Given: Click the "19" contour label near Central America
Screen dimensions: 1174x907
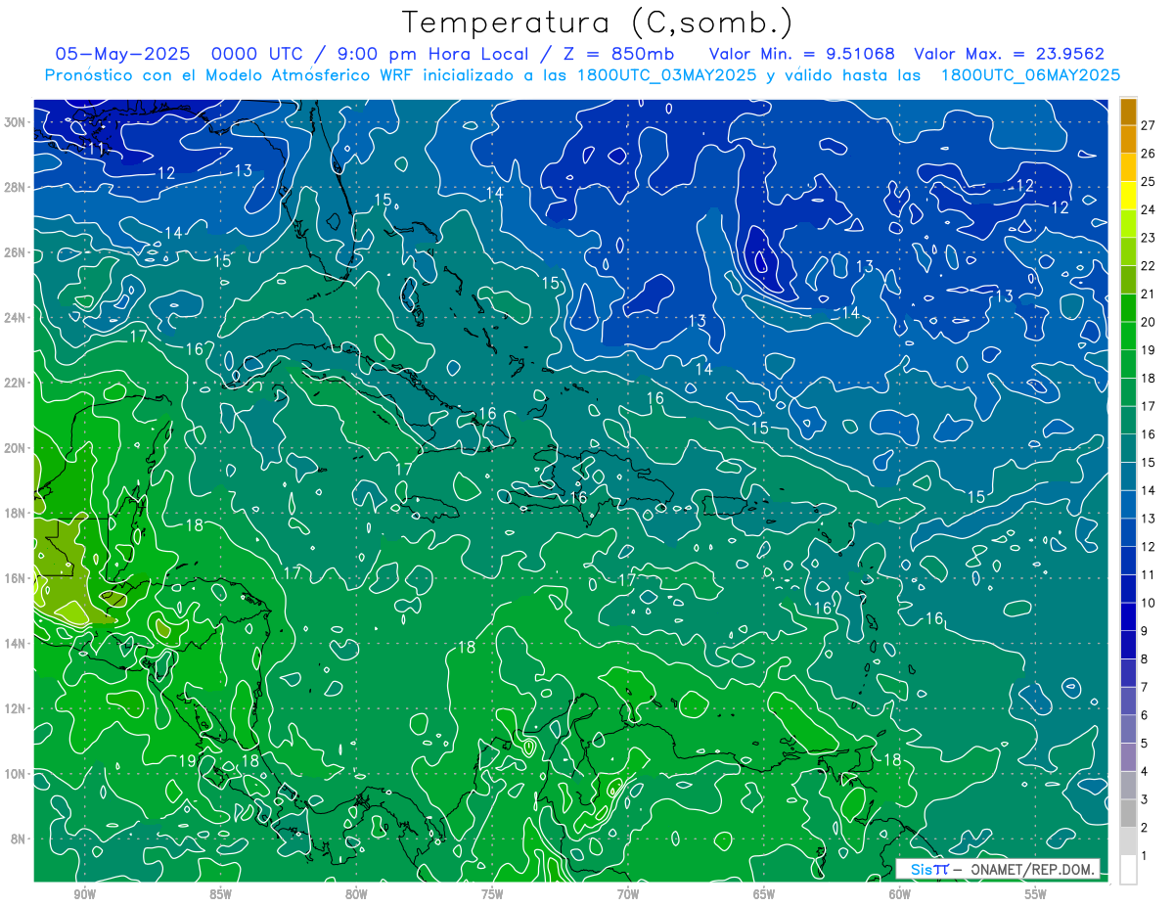Looking at the screenshot, I should click(189, 760).
